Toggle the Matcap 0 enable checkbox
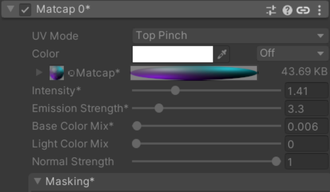330x192 pixels. (x=25, y=10)
